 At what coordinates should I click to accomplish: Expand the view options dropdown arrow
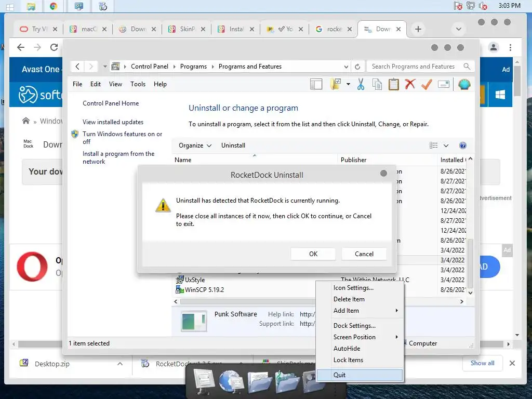pyautogui.click(x=446, y=145)
